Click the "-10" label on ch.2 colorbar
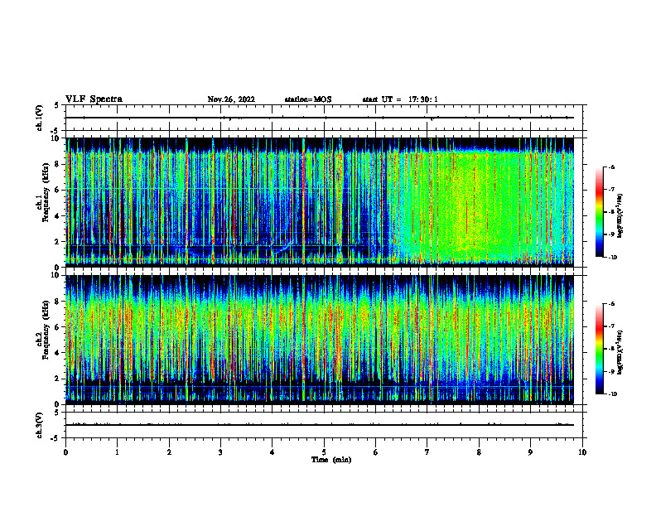The width and height of the screenshot is (656, 507). [612, 394]
